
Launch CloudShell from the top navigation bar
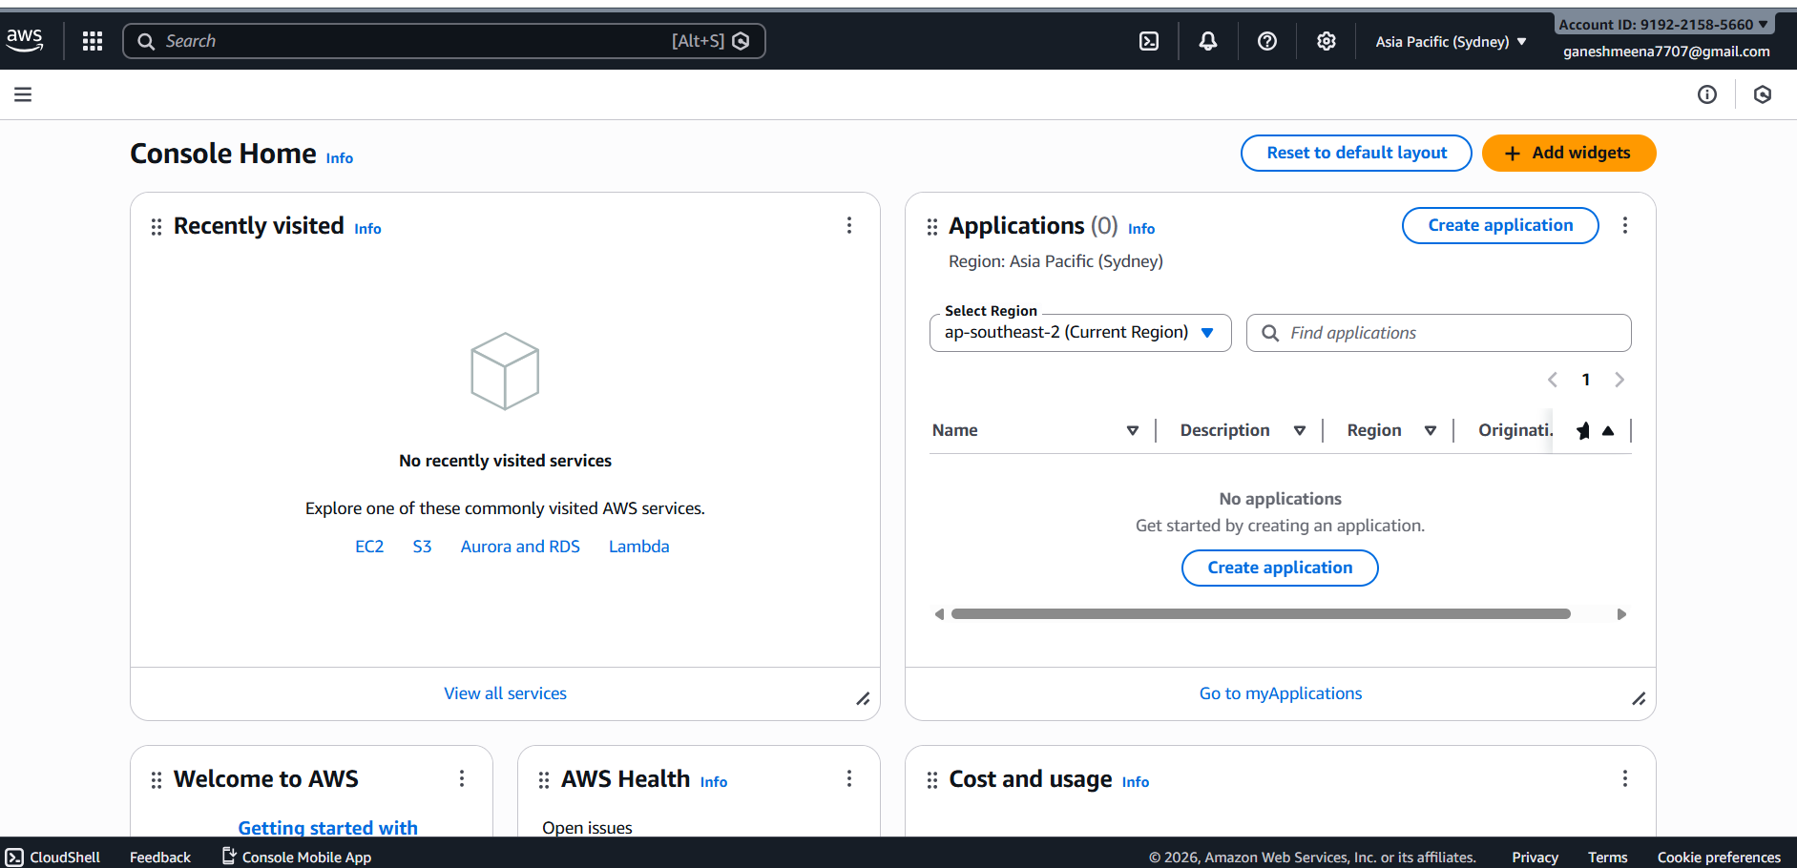point(1149,41)
